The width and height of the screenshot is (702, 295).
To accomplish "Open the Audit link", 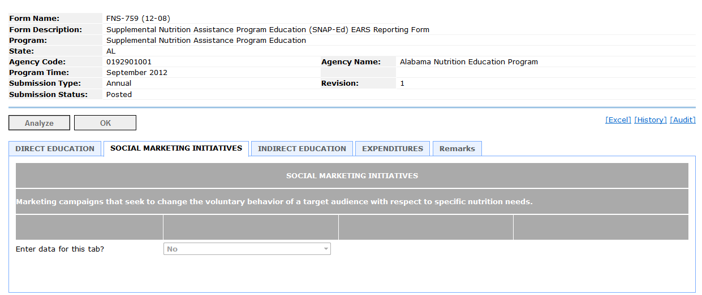I will (x=682, y=120).
